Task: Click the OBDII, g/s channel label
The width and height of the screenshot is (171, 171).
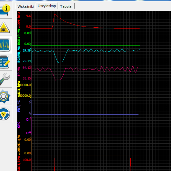Action: (x=19, y=145)
